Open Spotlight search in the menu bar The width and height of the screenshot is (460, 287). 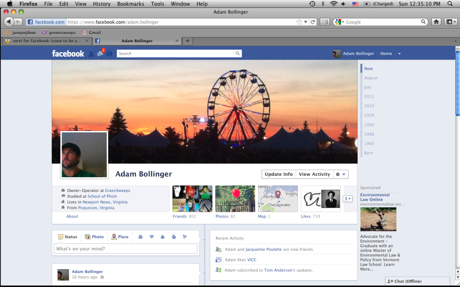click(450, 4)
